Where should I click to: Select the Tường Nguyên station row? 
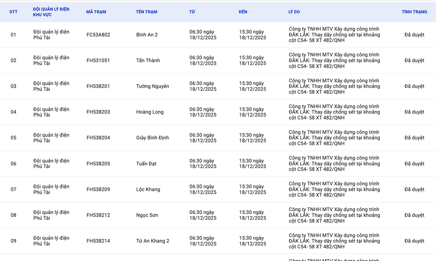pyautogui.click(x=152, y=86)
